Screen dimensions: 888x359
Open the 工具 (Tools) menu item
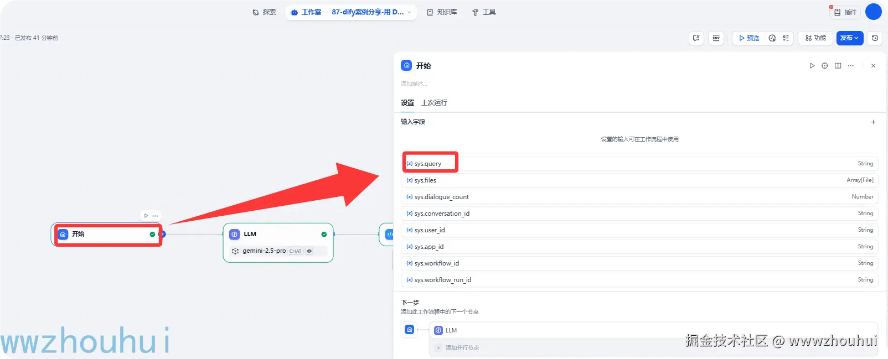pos(484,12)
